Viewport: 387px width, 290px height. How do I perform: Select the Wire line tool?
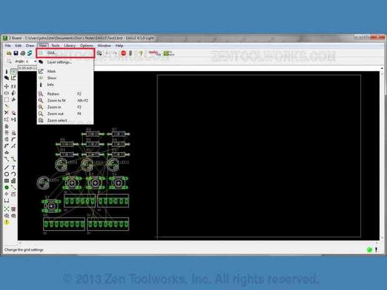pyautogui.click(x=6, y=168)
